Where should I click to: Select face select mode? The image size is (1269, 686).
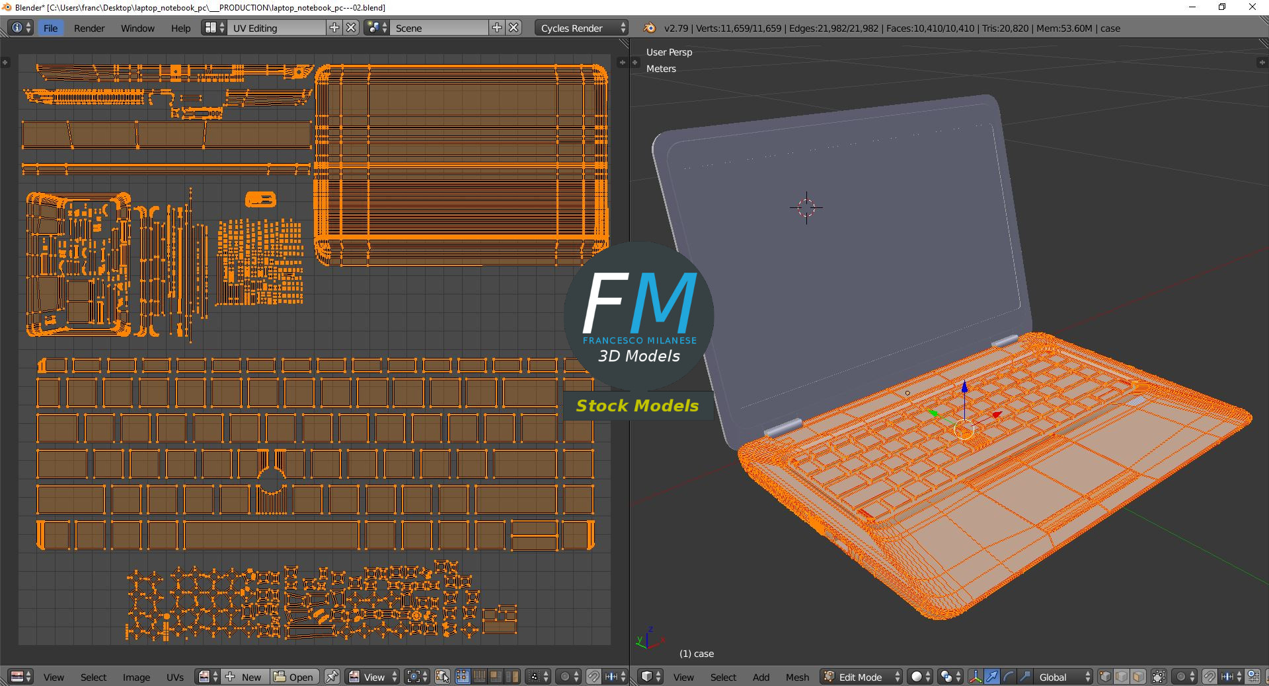point(1138,677)
